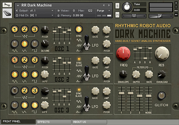The image size is (179, 125).
Task: Go to previous instrument with left arrow
Action: point(104,5)
